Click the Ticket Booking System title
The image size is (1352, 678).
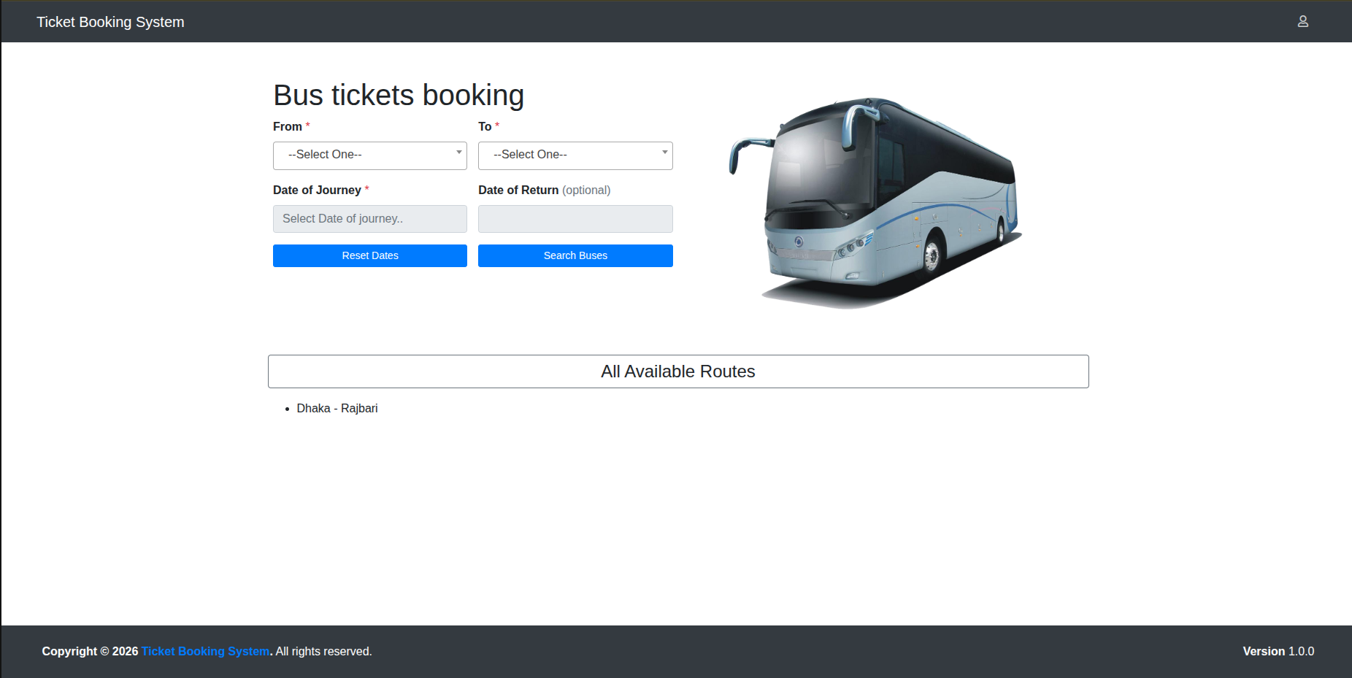pyautogui.click(x=110, y=21)
